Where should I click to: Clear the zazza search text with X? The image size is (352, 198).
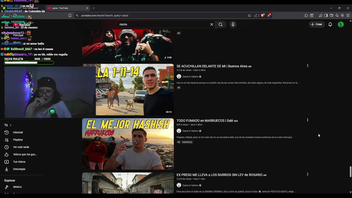coord(212,24)
